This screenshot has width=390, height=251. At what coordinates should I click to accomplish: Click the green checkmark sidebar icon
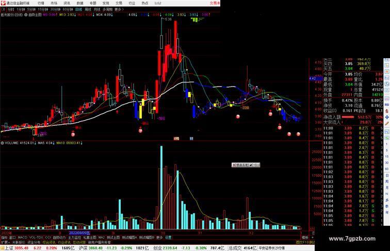[x=387, y=138]
